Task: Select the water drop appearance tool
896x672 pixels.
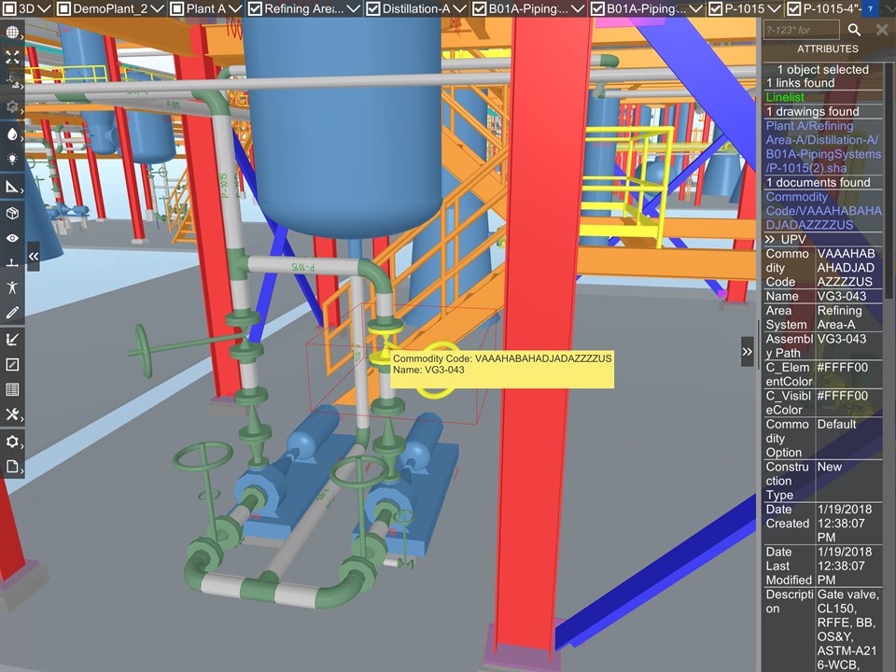Action: pos(12,133)
